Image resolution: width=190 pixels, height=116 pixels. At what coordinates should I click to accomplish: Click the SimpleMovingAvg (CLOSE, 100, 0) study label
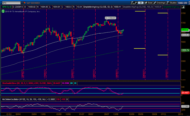138,7
